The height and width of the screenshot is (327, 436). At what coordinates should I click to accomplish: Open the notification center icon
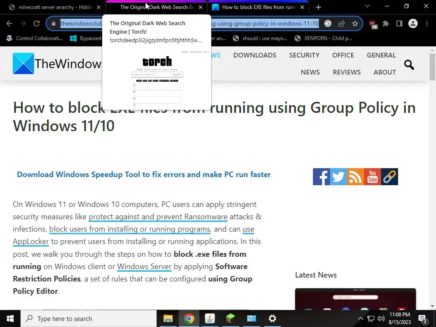[x=423, y=319]
